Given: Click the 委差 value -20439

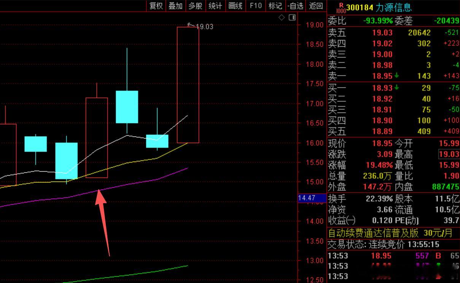Looking at the screenshot, I should pyautogui.click(x=446, y=21).
